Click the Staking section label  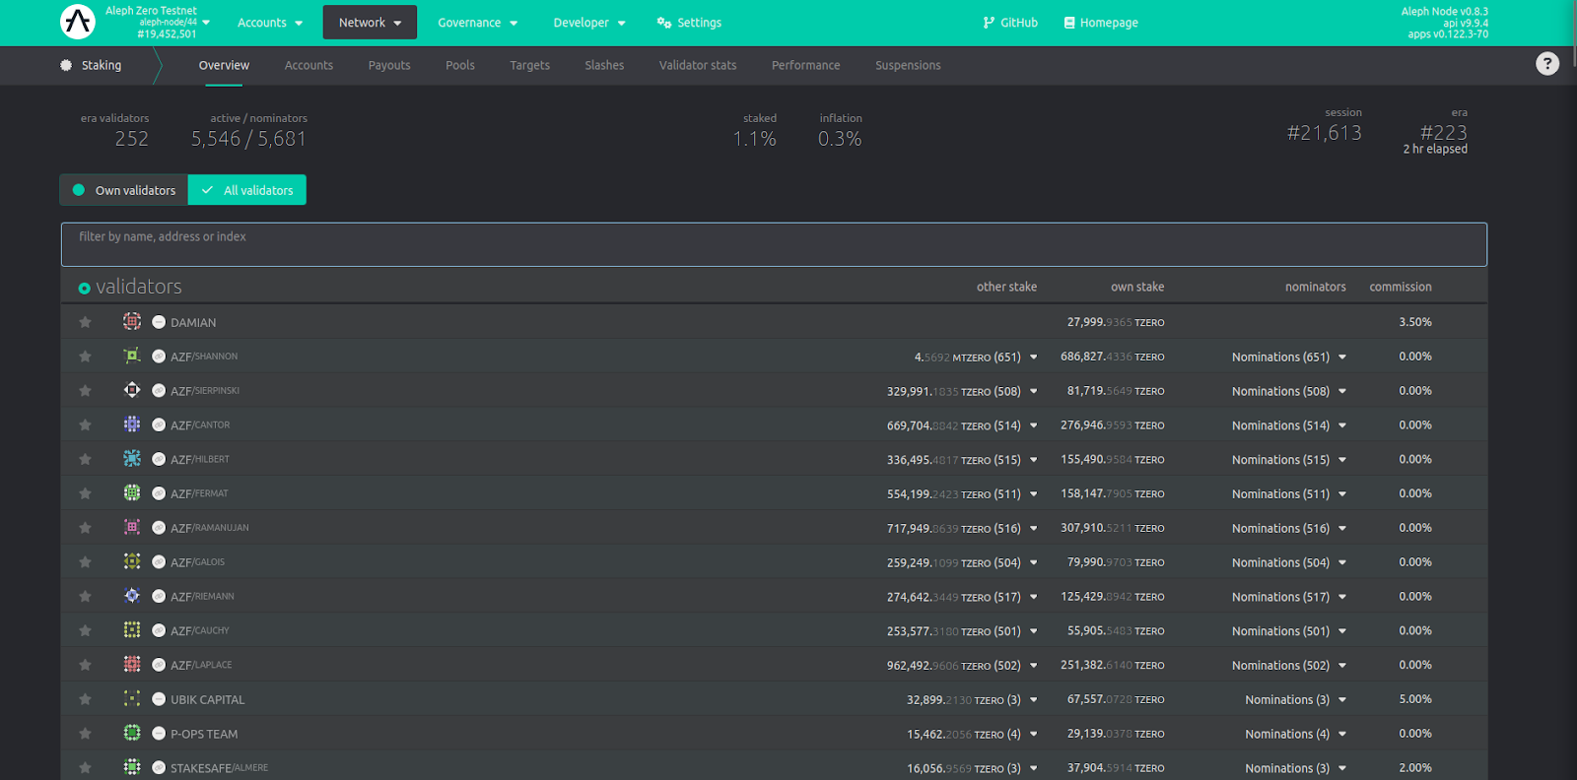(91, 65)
